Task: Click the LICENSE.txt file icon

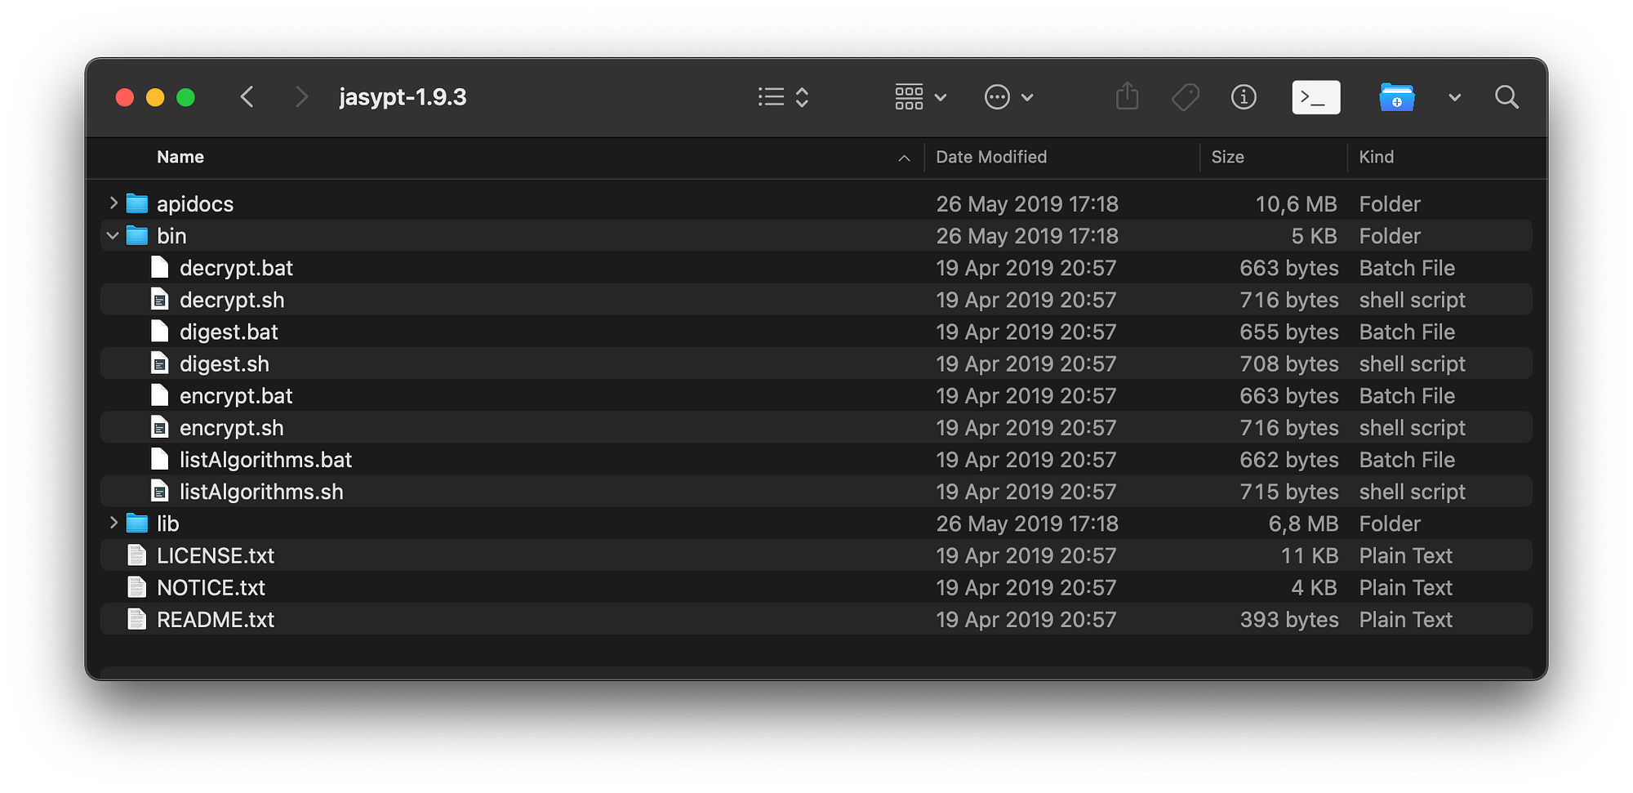Action: 137,555
